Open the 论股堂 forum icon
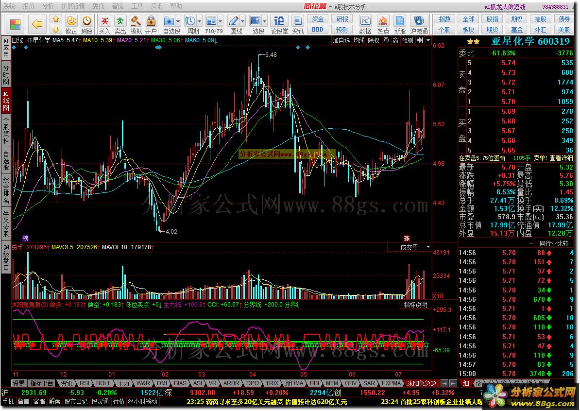580x411 pixels. click(279, 24)
